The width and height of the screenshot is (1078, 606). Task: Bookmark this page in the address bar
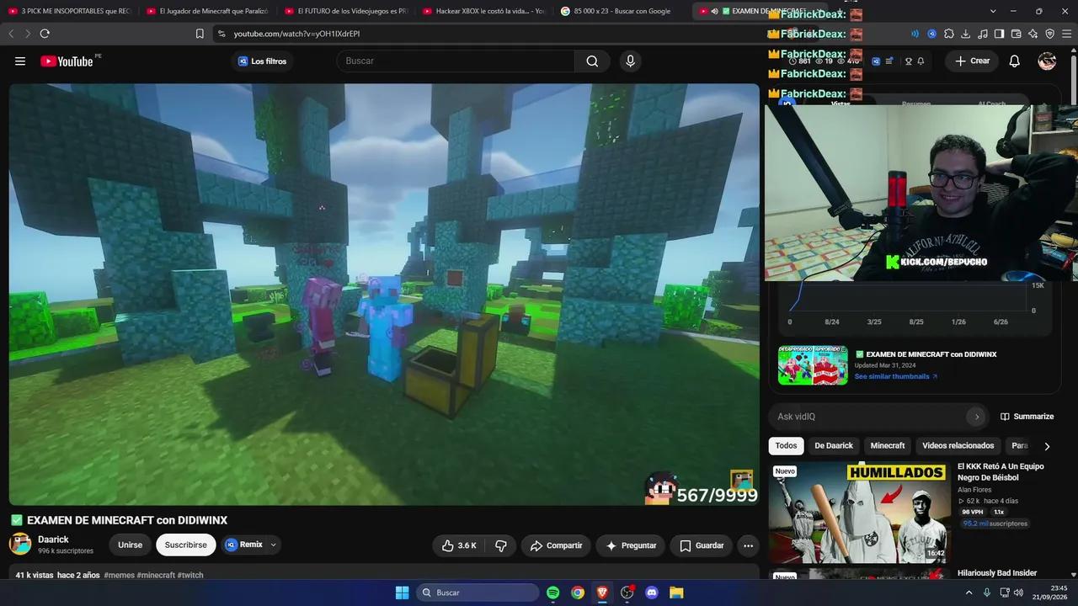(x=200, y=34)
